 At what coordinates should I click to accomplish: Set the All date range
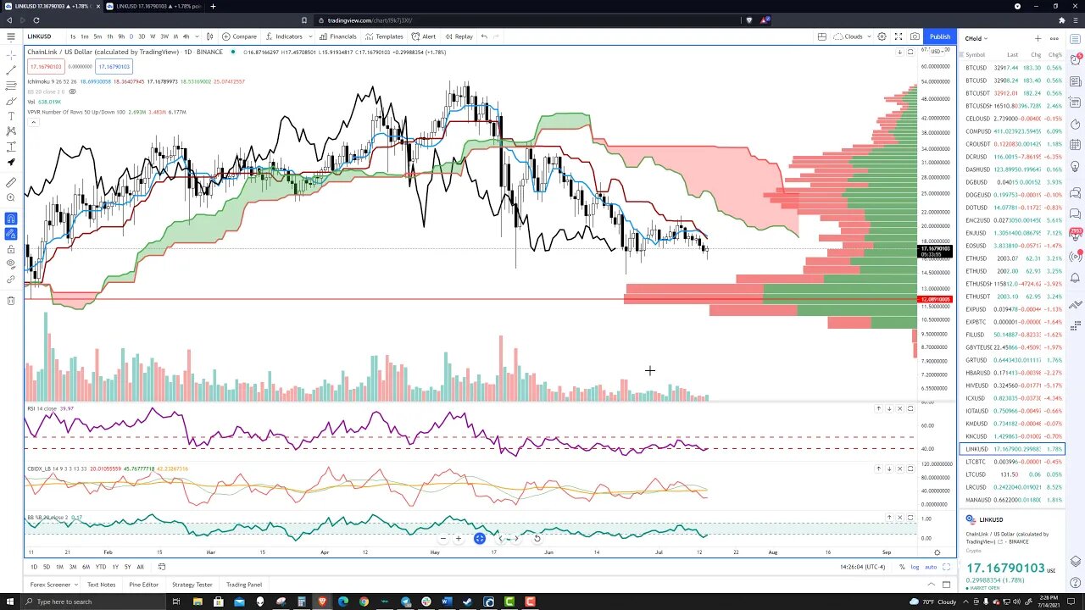tap(140, 567)
